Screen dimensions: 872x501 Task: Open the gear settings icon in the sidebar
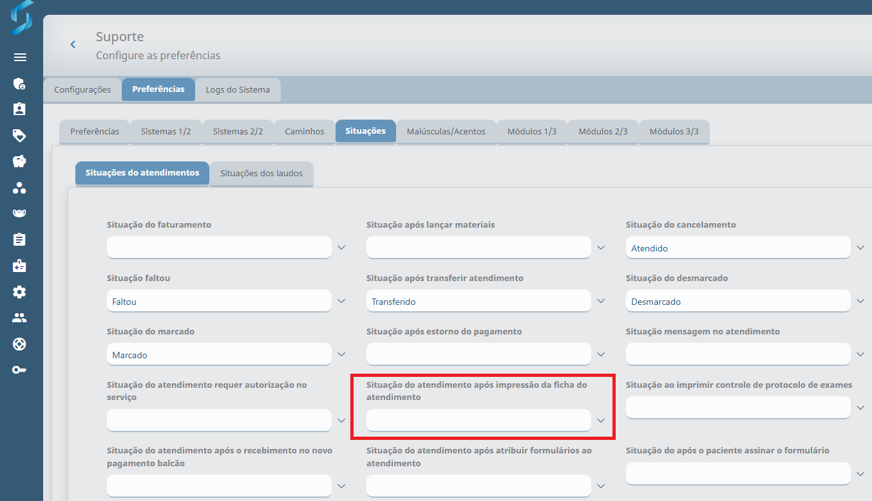click(20, 292)
